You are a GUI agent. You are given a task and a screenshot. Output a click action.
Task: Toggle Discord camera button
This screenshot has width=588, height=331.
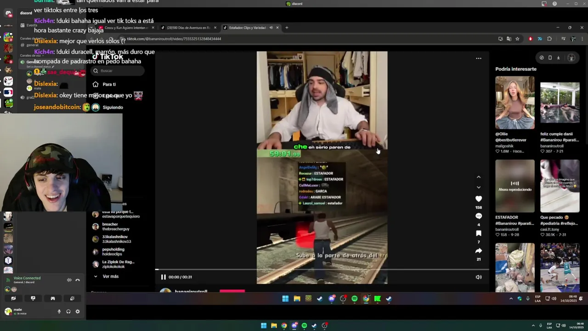coord(13,298)
